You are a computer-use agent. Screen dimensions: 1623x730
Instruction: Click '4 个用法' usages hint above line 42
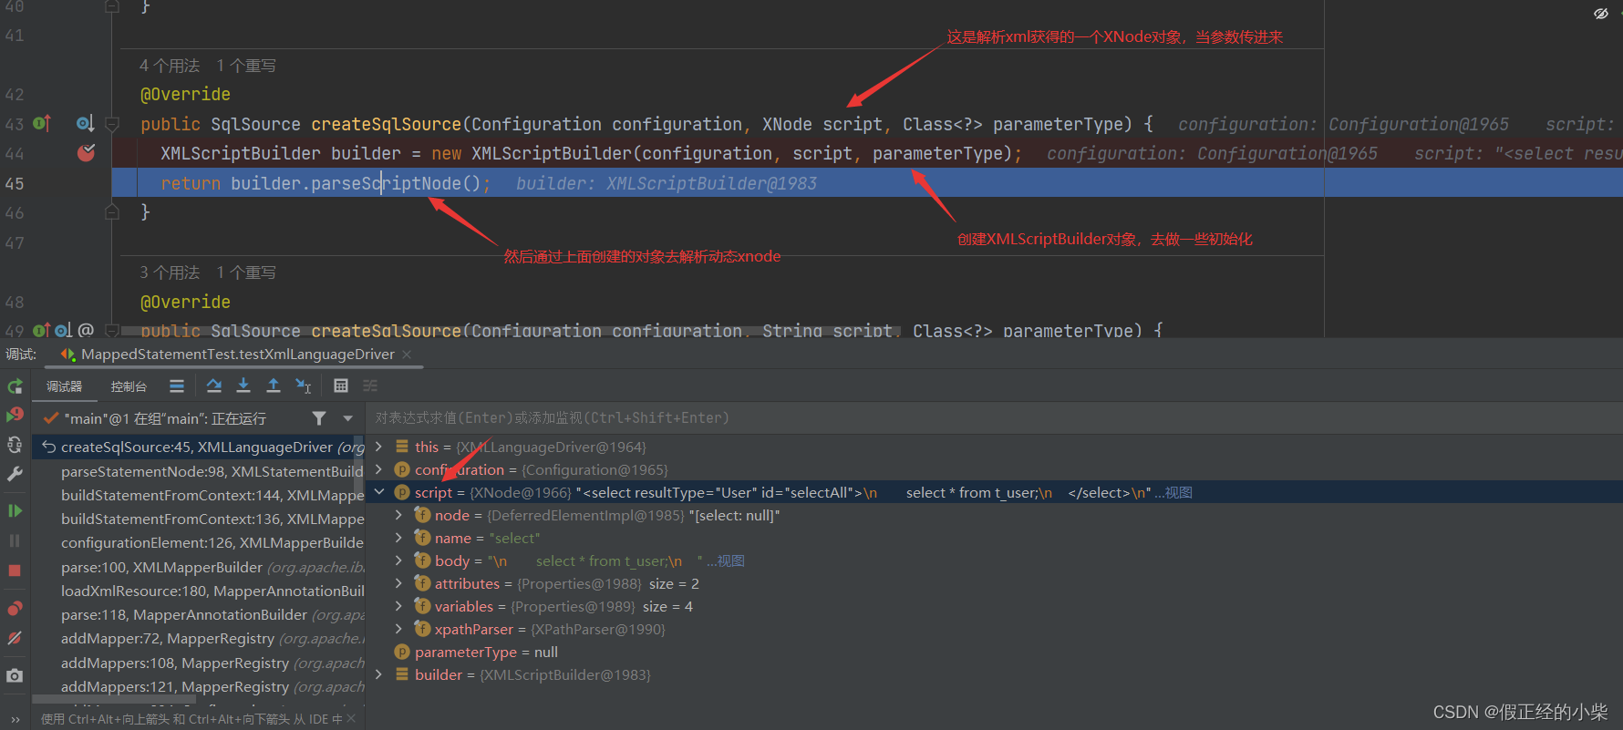tap(170, 66)
